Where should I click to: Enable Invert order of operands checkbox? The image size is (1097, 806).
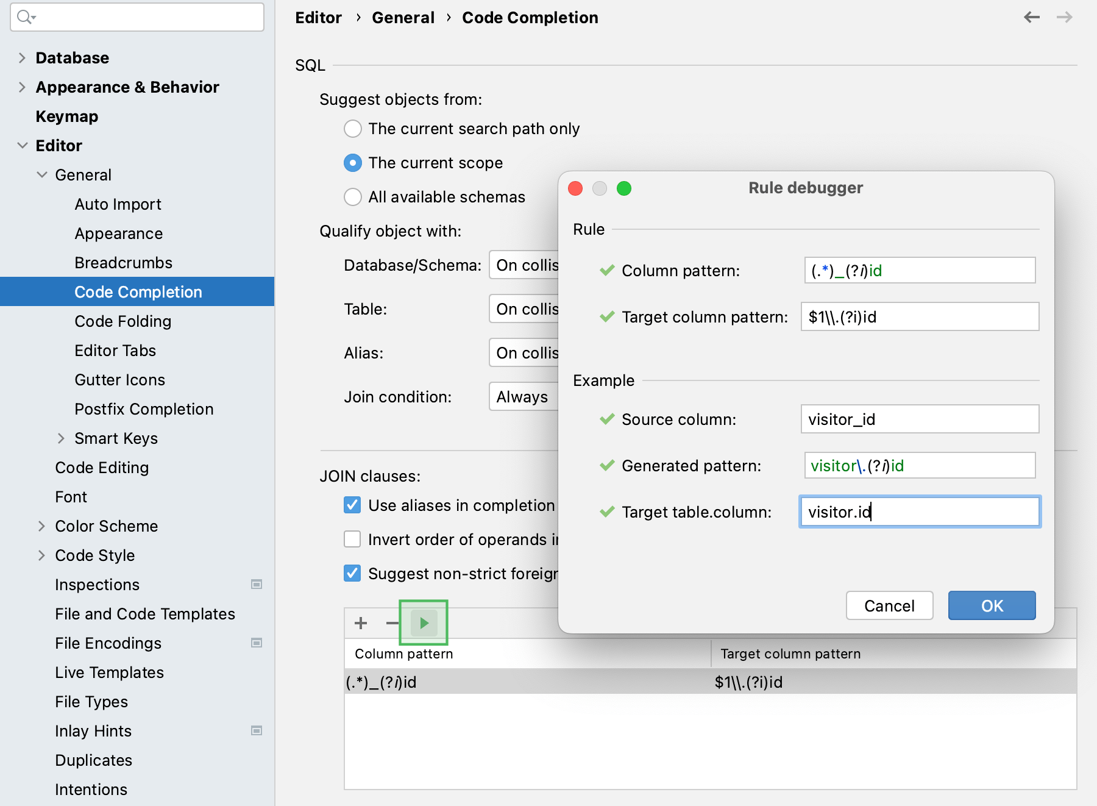(x=352, y=539)
